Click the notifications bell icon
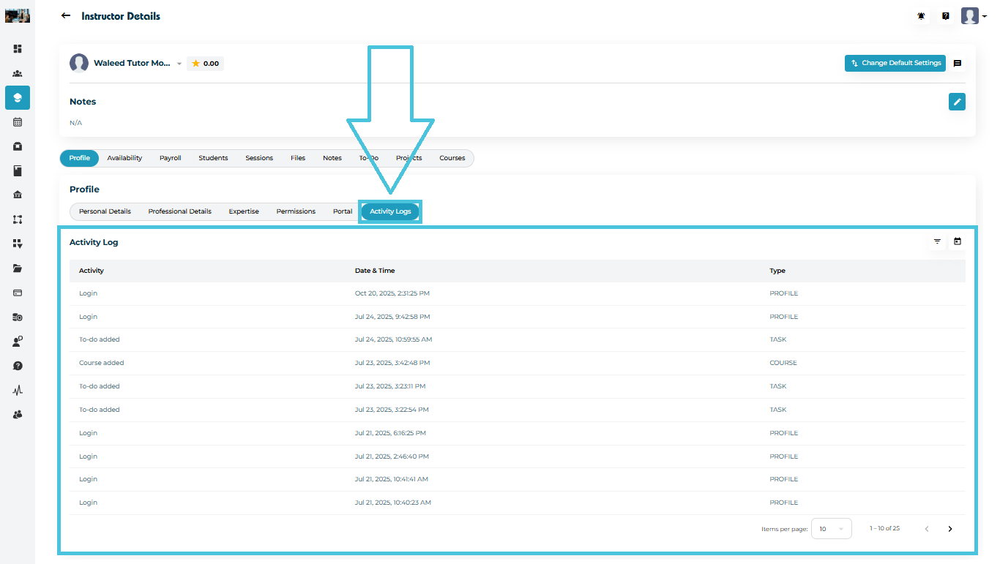 click(x=922, y=16)
